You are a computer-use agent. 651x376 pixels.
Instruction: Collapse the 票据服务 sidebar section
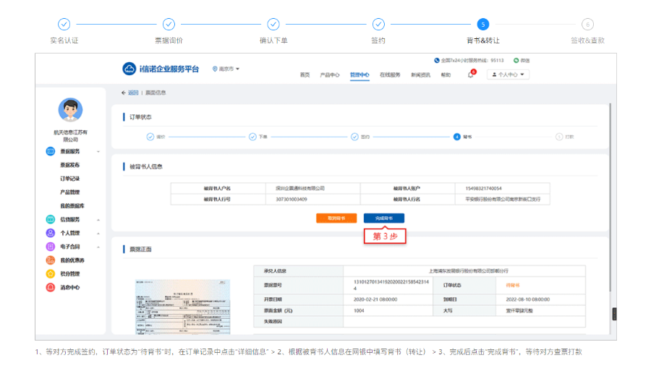(98, 152)
